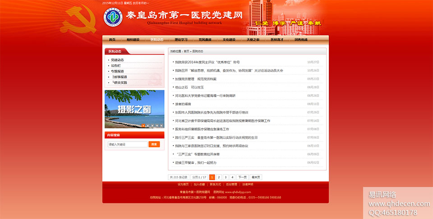Focus the 请输入关键词 search field
The image size is (433, 219).
128,144
